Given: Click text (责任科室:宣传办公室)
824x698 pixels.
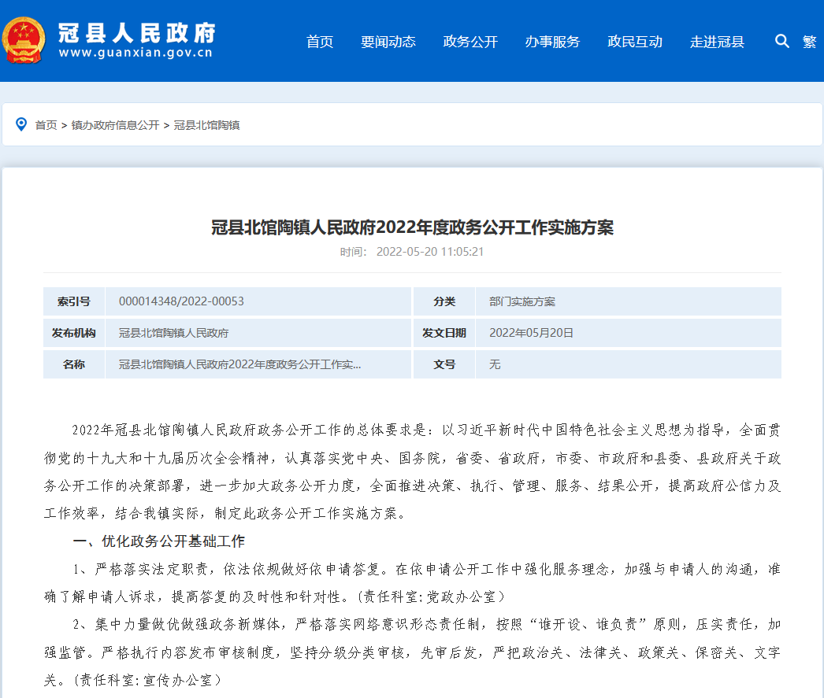Looking at the screenshot, I should [147, 680].
